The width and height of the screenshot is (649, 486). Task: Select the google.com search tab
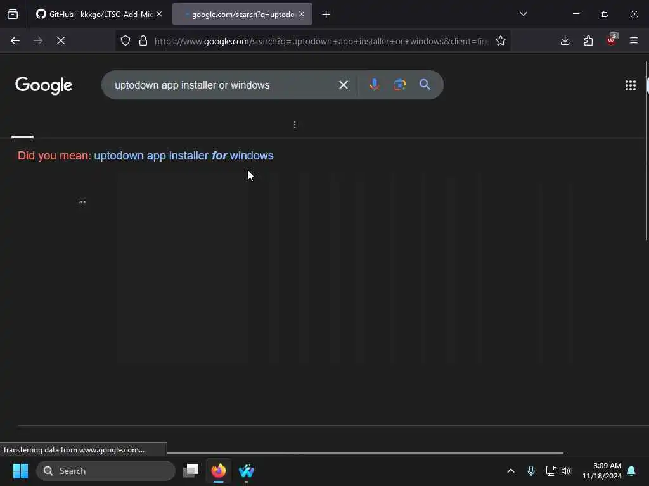click(242, 14)
